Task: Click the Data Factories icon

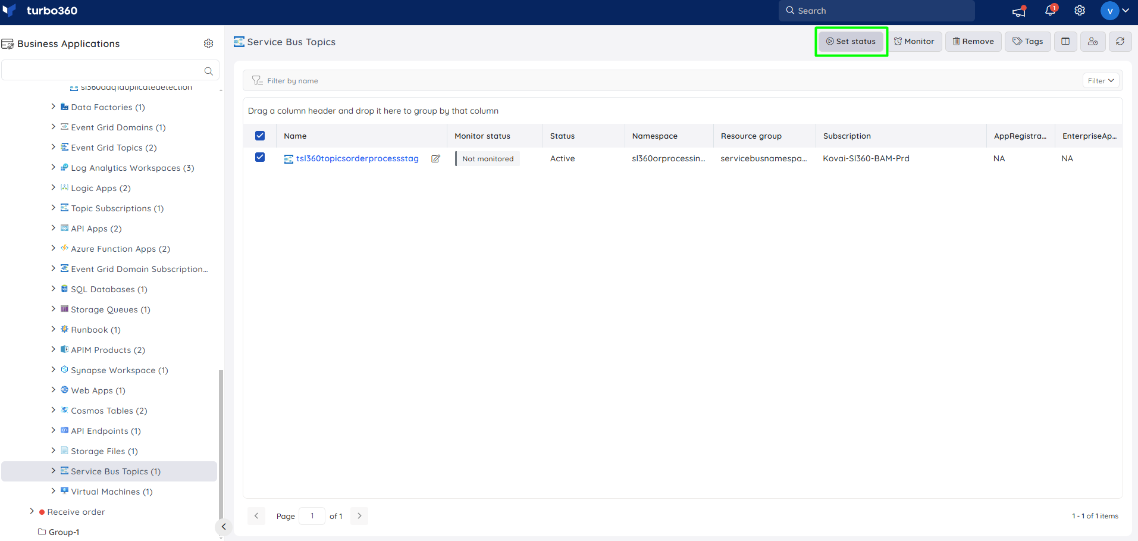Action: (x=64, y=107)
